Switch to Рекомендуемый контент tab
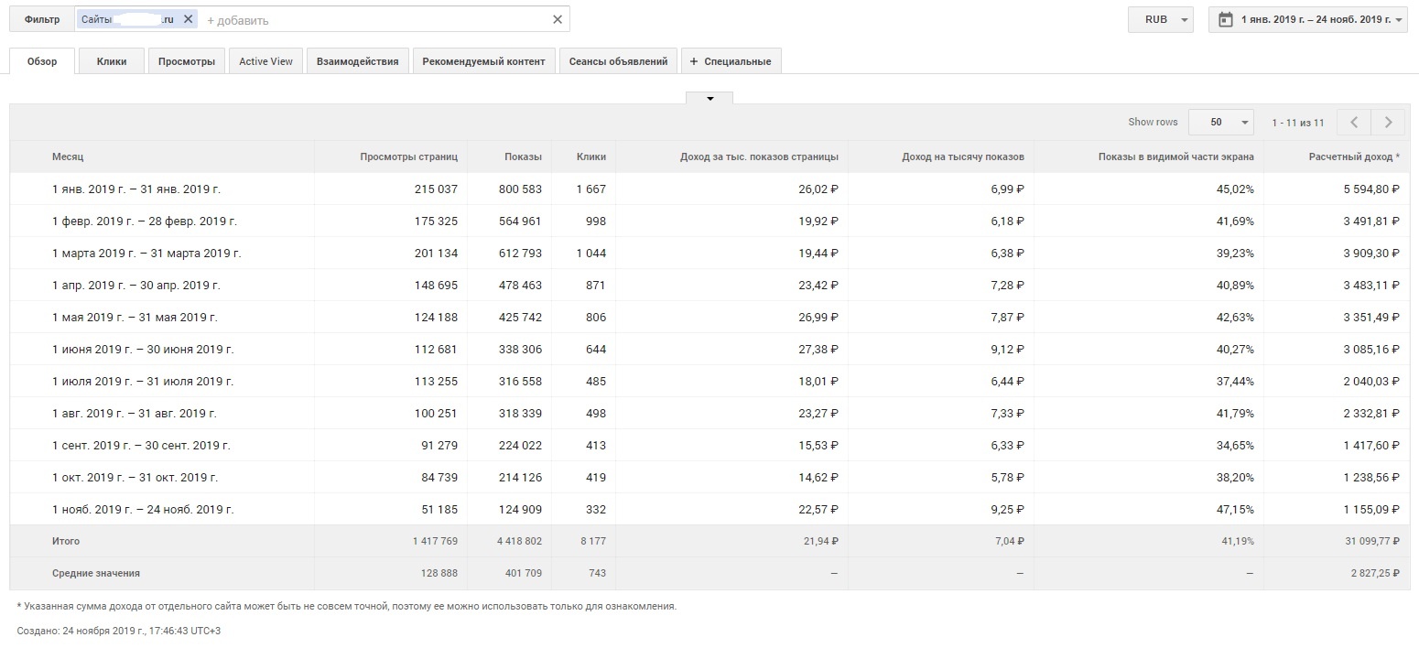This screenshot has width=1419, height=648. coord(483,61)
